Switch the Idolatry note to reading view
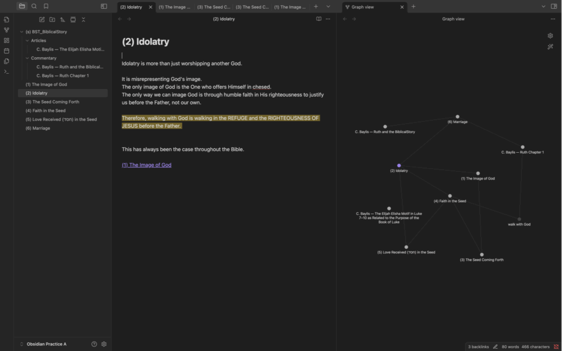Image resolution: width=562 pixels, height=351 pixels. click(x=319, y=19)
